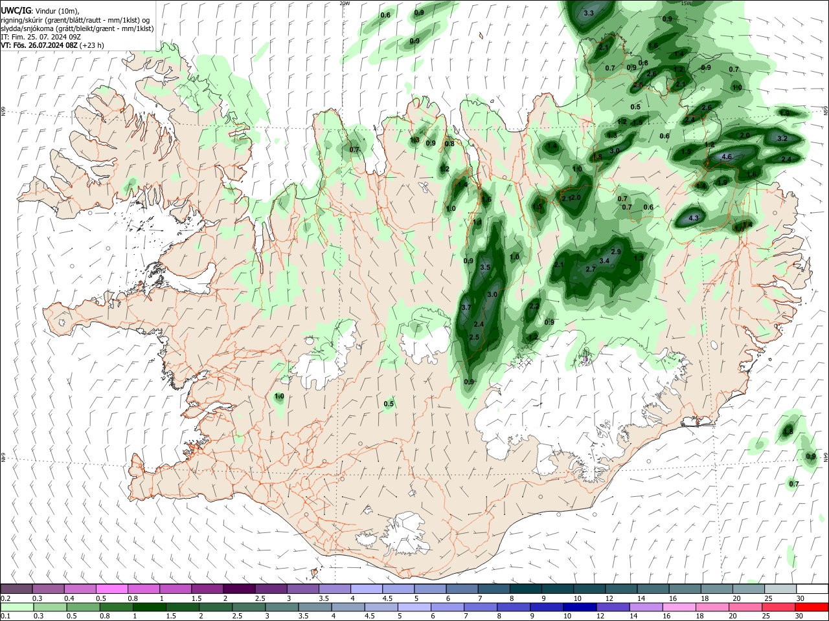
Task: Pick the red swatch ending the rain scale
Action: pyautogui.click(x=811, y=607)
